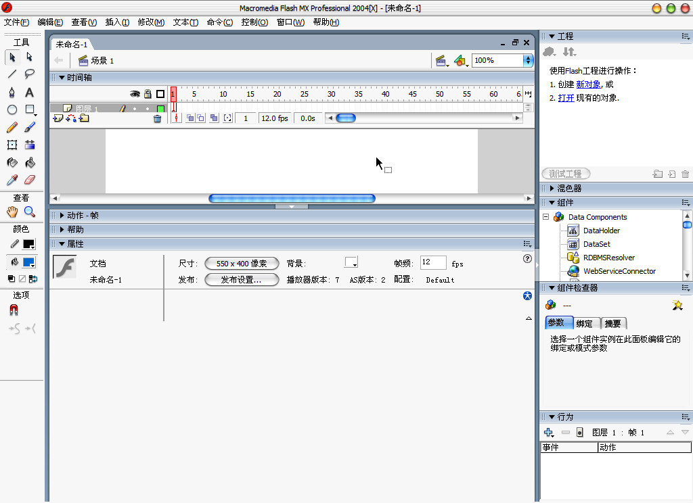Toggle edit multiple frames button

214,118
